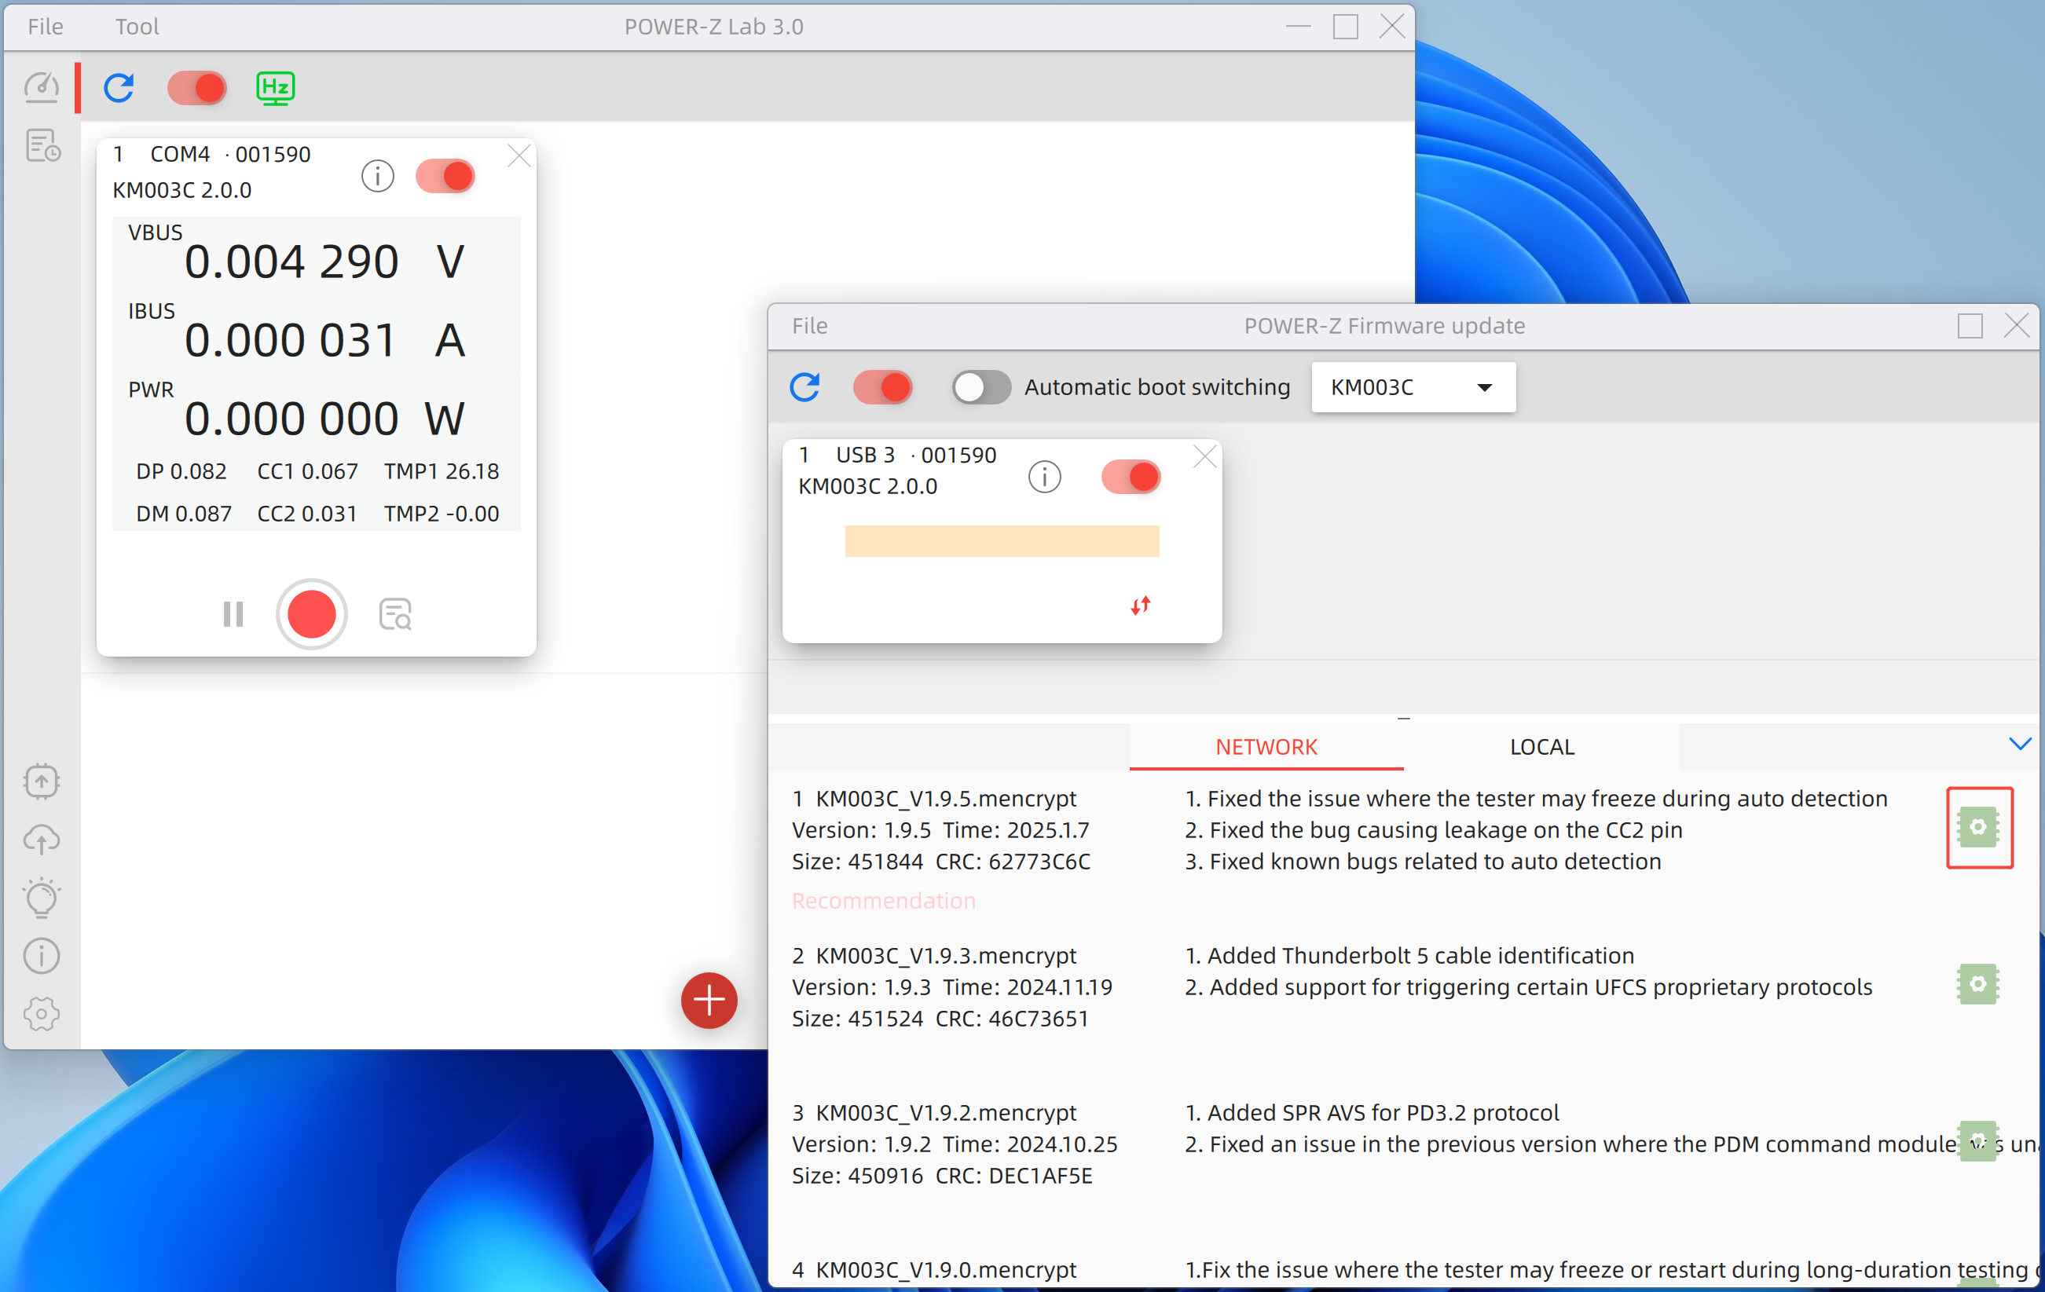Open the data log report panel
Screen dimensions: 2045x1292
pos(42,146)
